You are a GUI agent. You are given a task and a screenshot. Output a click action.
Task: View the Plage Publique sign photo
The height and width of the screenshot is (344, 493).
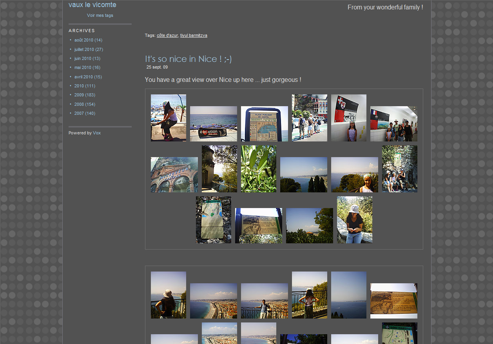[x=264, y=124]
